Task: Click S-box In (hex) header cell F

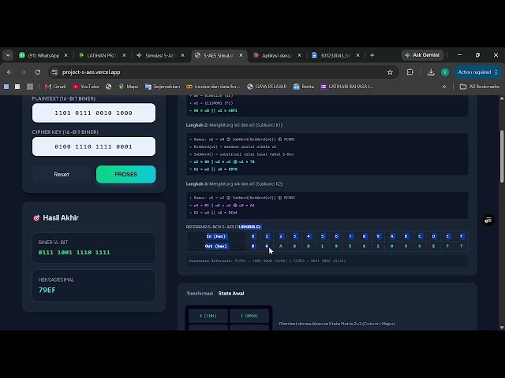Action: pyautogui.click(x=461, y=236)
